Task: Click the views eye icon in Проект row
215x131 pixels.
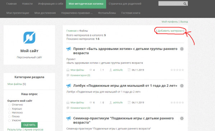Action: [x=90, y=70]
